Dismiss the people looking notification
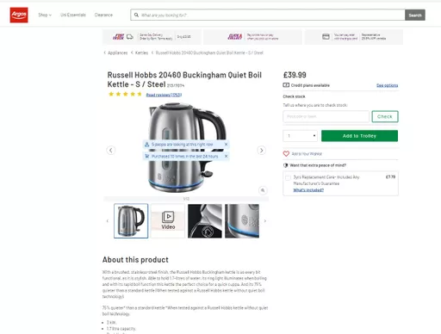 pyautogui.click(x=226, y=145)
